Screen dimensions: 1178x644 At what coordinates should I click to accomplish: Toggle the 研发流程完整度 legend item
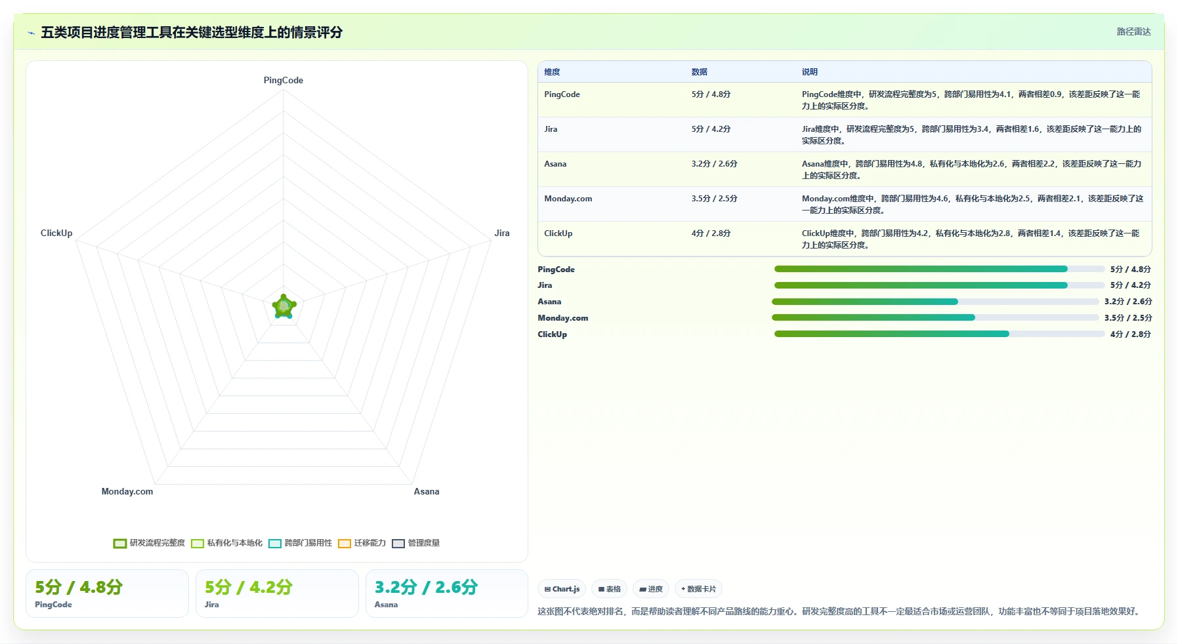click(x=150, y=543)
